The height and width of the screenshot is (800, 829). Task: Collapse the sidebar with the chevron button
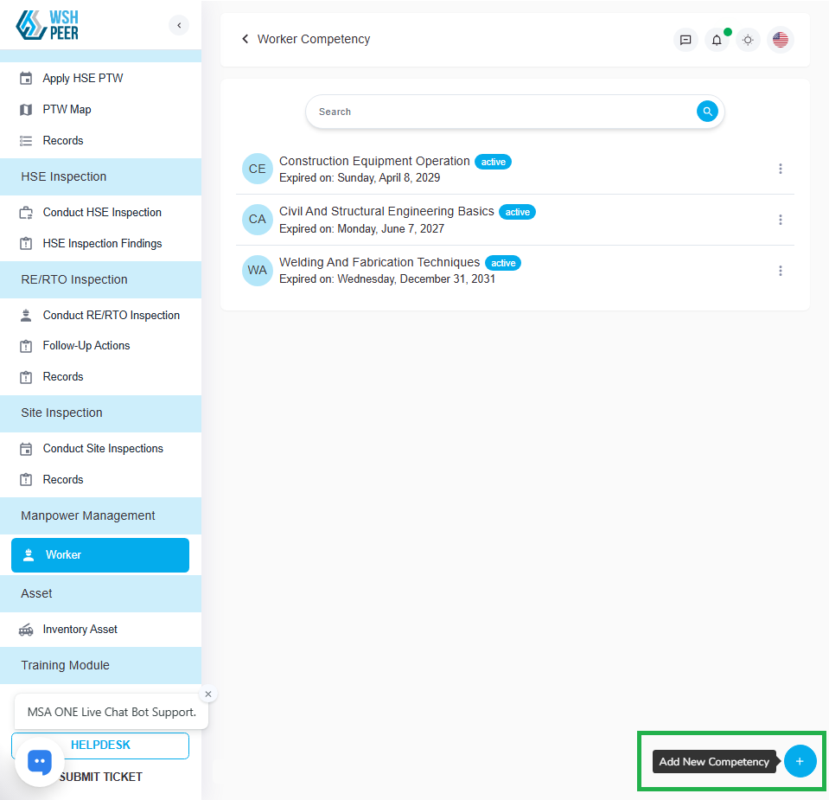coord(179,25)
